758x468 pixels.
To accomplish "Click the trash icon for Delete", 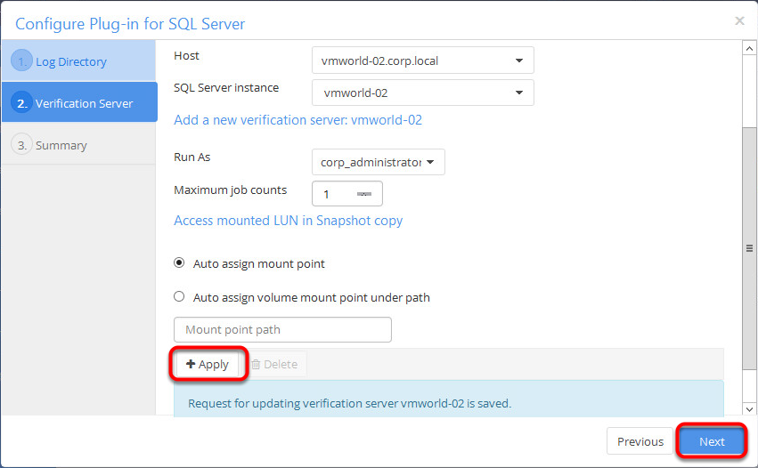I will [256, 364].
